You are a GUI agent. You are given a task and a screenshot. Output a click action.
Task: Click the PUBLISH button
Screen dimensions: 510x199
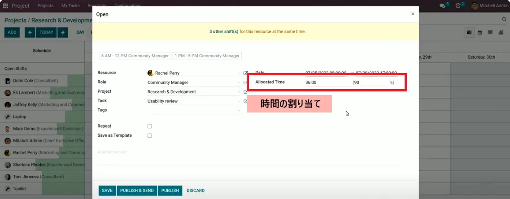tap(170, 190)
